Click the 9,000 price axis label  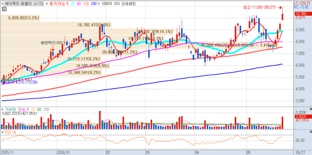click(300, 30)
